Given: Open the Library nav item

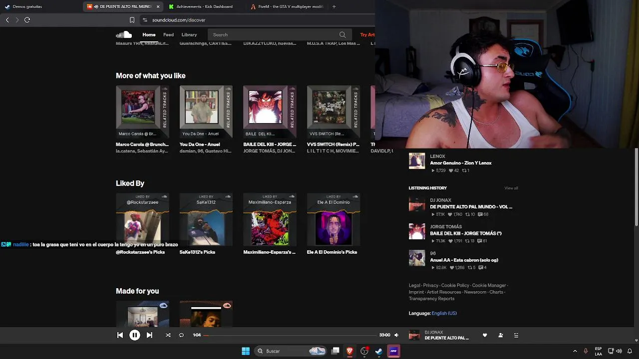Looking at the screenshot, I should [x=189, y=35].
